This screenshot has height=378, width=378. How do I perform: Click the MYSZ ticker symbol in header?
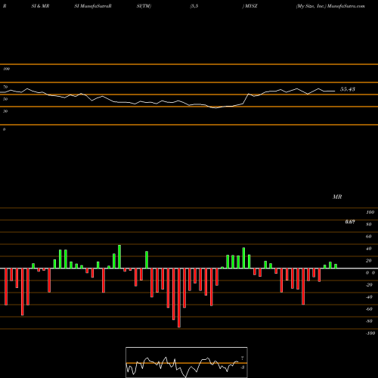point(250,6)
